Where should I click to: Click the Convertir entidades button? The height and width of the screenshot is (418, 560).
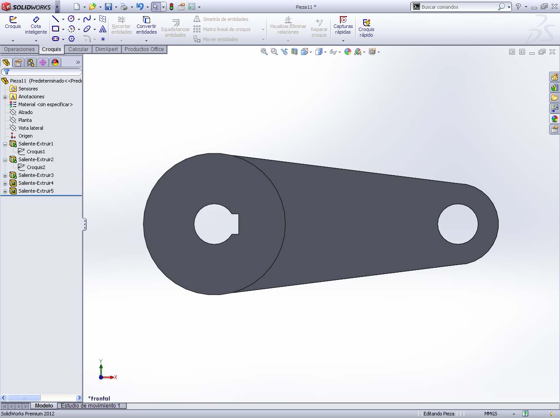click(x=147, y=25)
